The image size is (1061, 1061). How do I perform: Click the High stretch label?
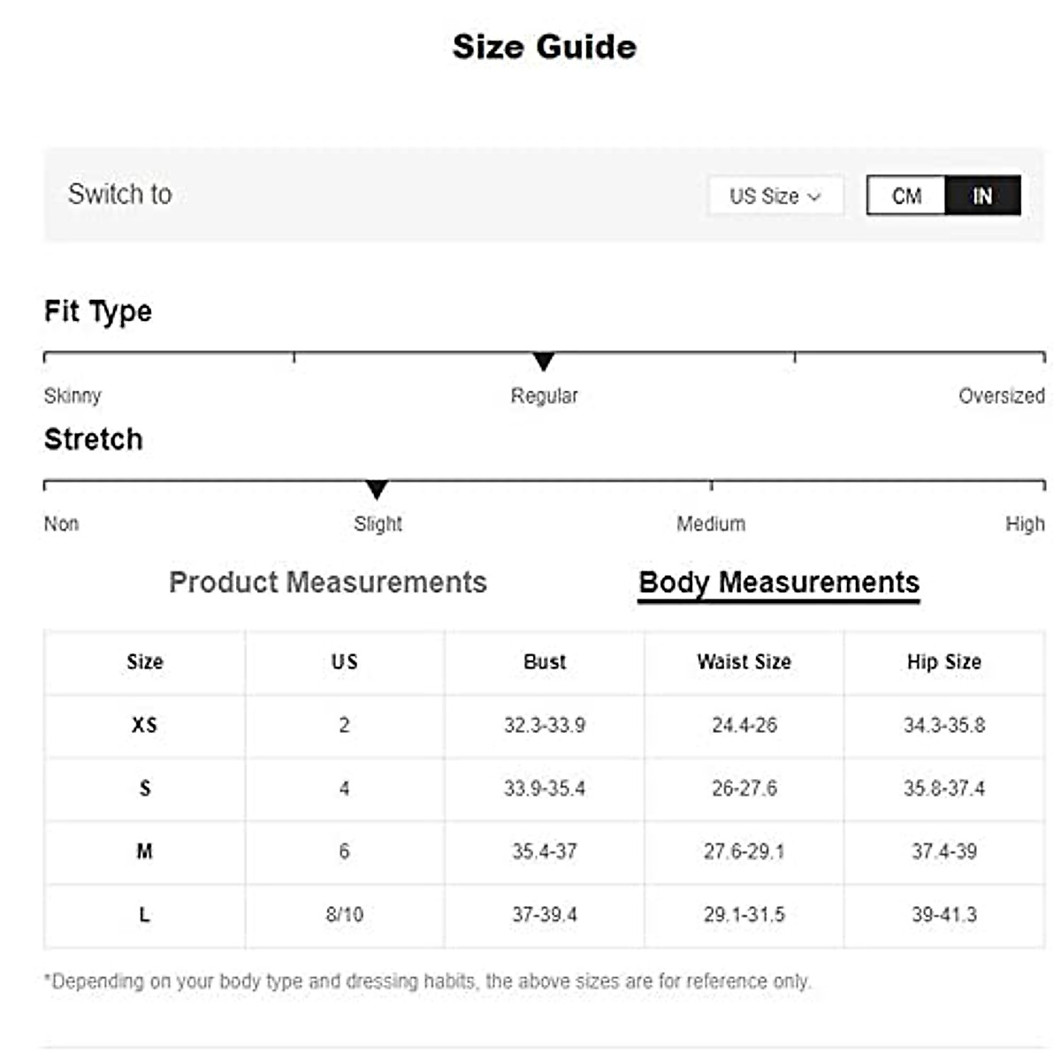pos(1025,524)
